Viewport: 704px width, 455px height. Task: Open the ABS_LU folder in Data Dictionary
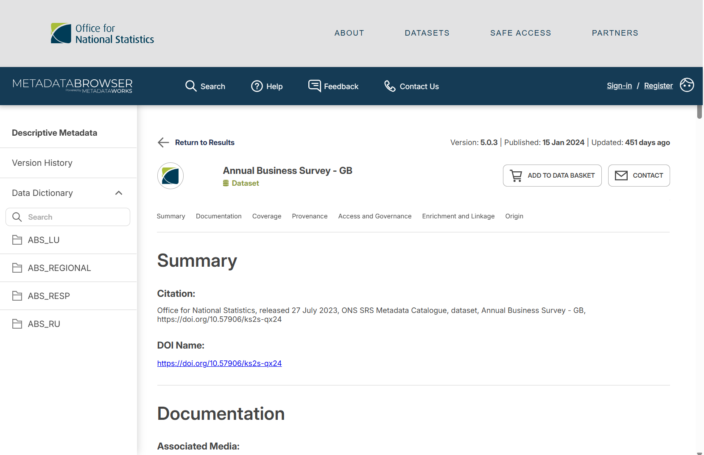coord(44,240)
